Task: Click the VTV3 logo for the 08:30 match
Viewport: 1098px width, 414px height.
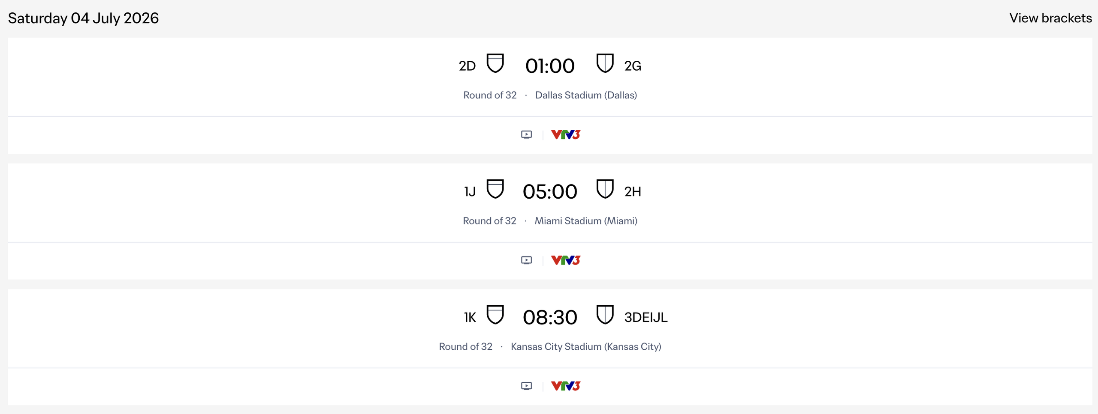Action: click(565, 386)
